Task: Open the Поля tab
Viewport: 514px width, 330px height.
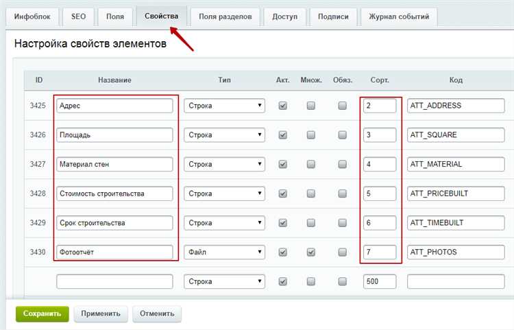Action: (115, 16)
